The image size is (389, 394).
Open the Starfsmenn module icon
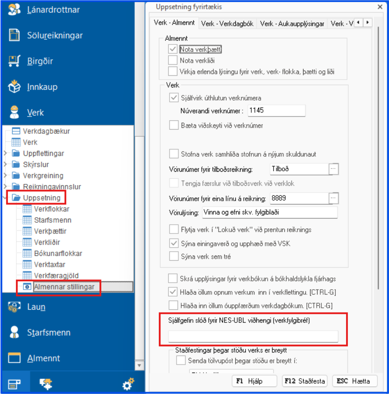point(14,333)
